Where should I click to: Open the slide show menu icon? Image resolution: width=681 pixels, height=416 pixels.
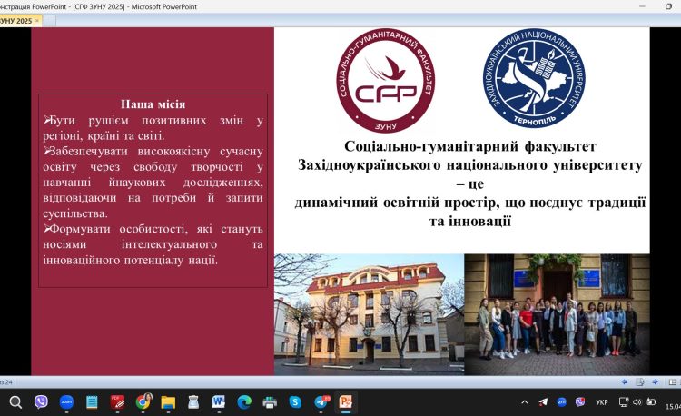click(640, 382)
